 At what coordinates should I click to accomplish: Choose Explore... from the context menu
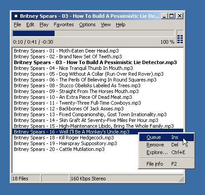coord(166,152)
